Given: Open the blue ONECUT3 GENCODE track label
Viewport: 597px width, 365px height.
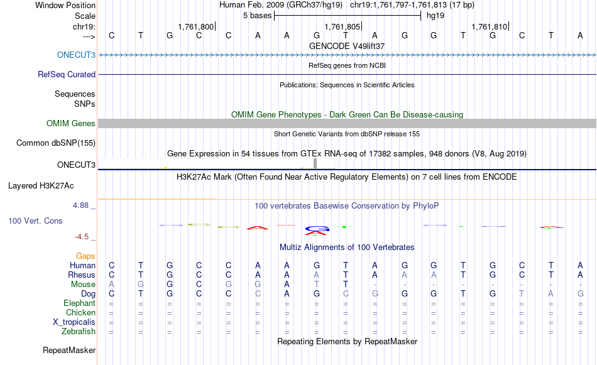Looking at the screenshot, I should tap(76, 55).
